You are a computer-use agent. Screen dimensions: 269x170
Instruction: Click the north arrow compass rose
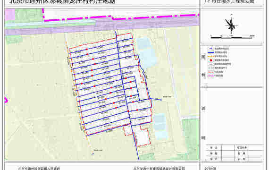(x=231, y=24)
